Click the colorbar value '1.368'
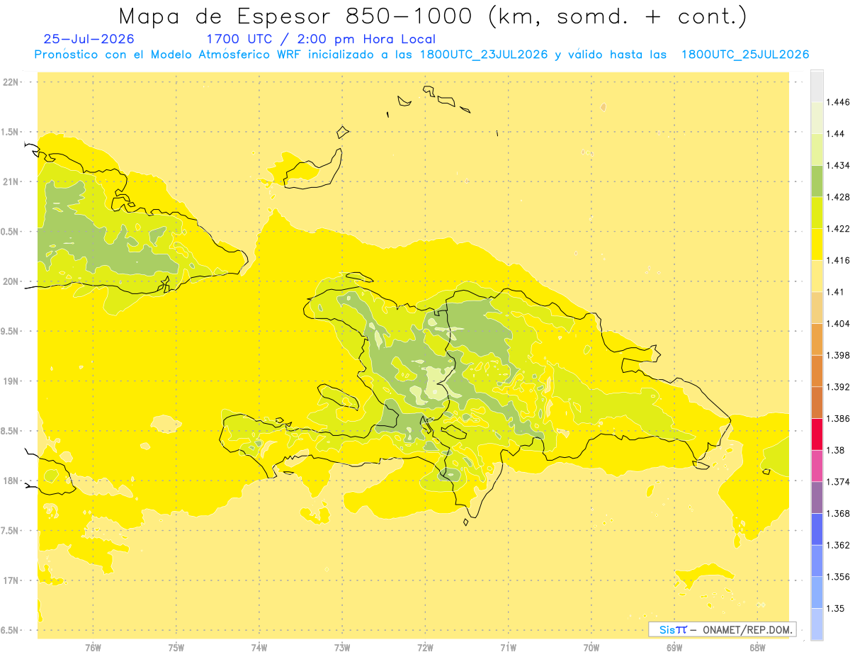850x657 pixels. 839,514
